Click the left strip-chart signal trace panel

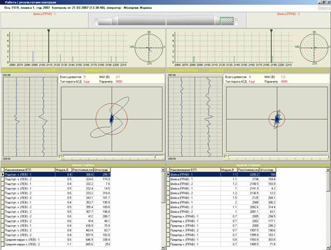point(30,117)
